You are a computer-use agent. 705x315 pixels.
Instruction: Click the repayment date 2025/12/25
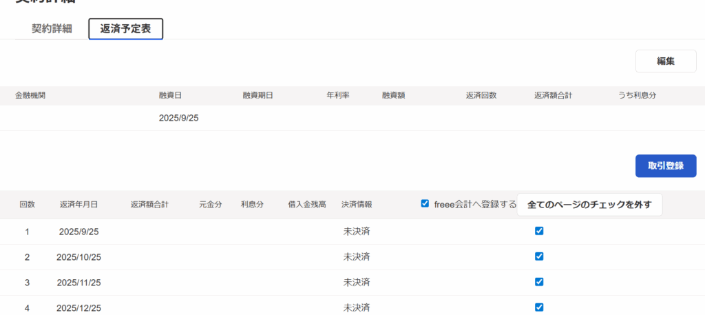[78, 308]
